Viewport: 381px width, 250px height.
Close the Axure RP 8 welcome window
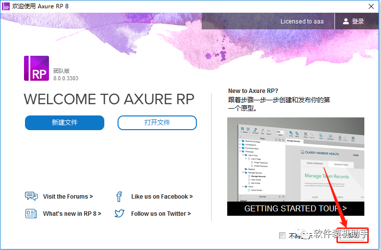click(x=371, y=6)
